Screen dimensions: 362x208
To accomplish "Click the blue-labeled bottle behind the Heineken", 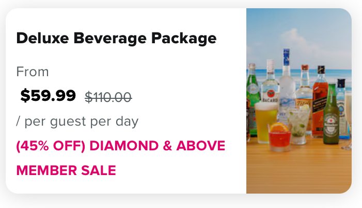I will [x=341, y=100].
